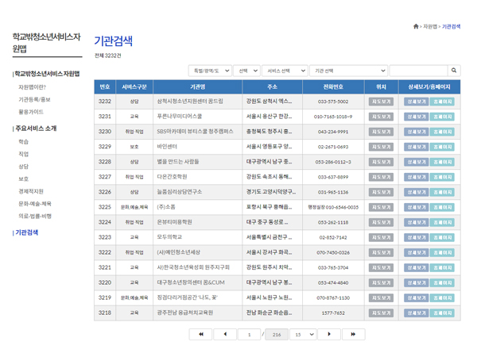Image resolution: width=477 pixels, height=357 pixels.
Task: Click 주요서비스 소개 section heading
Action: coord(36,129)
